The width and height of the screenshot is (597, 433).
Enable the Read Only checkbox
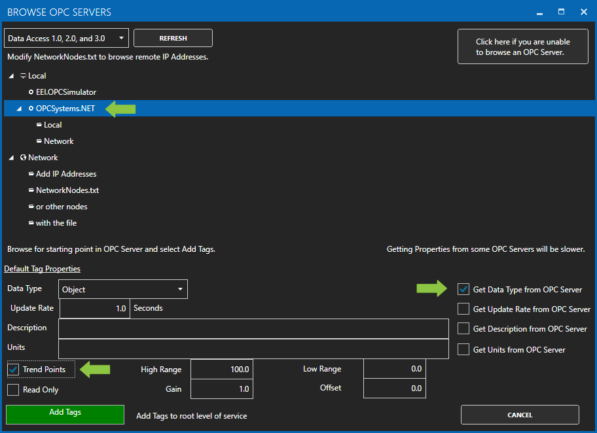pos(13,390)
